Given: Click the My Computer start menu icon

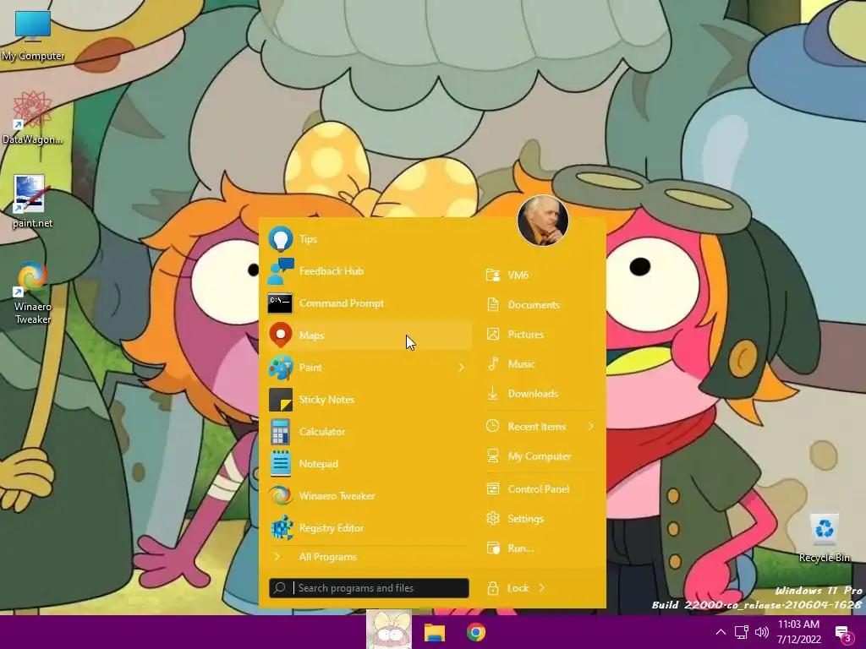Looking at the screenshot, I should point(493,455).
